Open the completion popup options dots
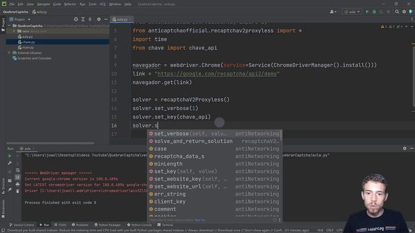 pos(279,220)
